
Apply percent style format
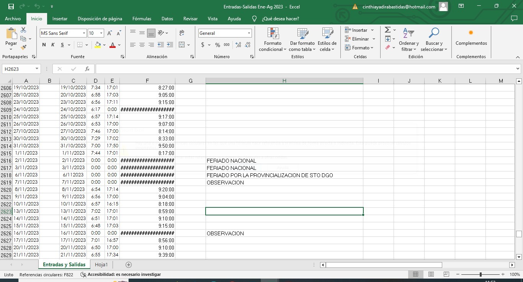[217, 45]
